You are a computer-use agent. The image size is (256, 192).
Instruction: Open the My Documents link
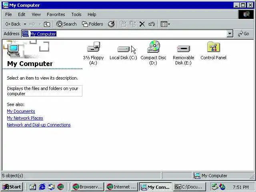click(21, 111)
